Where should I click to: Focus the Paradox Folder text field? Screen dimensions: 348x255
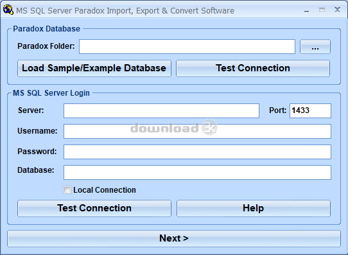tap(187, 47)
